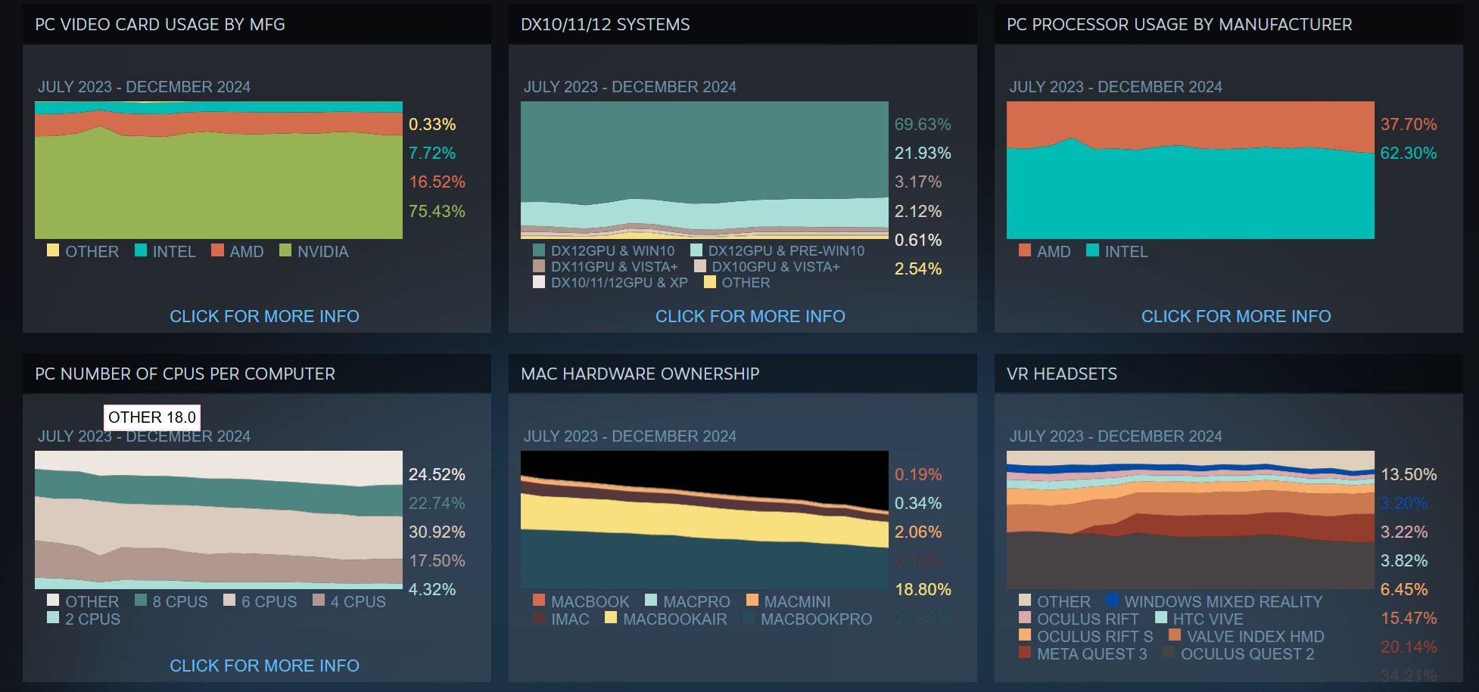Click the yellow OTHER swatch in video card legend
The image size is (1479, 692).
(53, 250)
